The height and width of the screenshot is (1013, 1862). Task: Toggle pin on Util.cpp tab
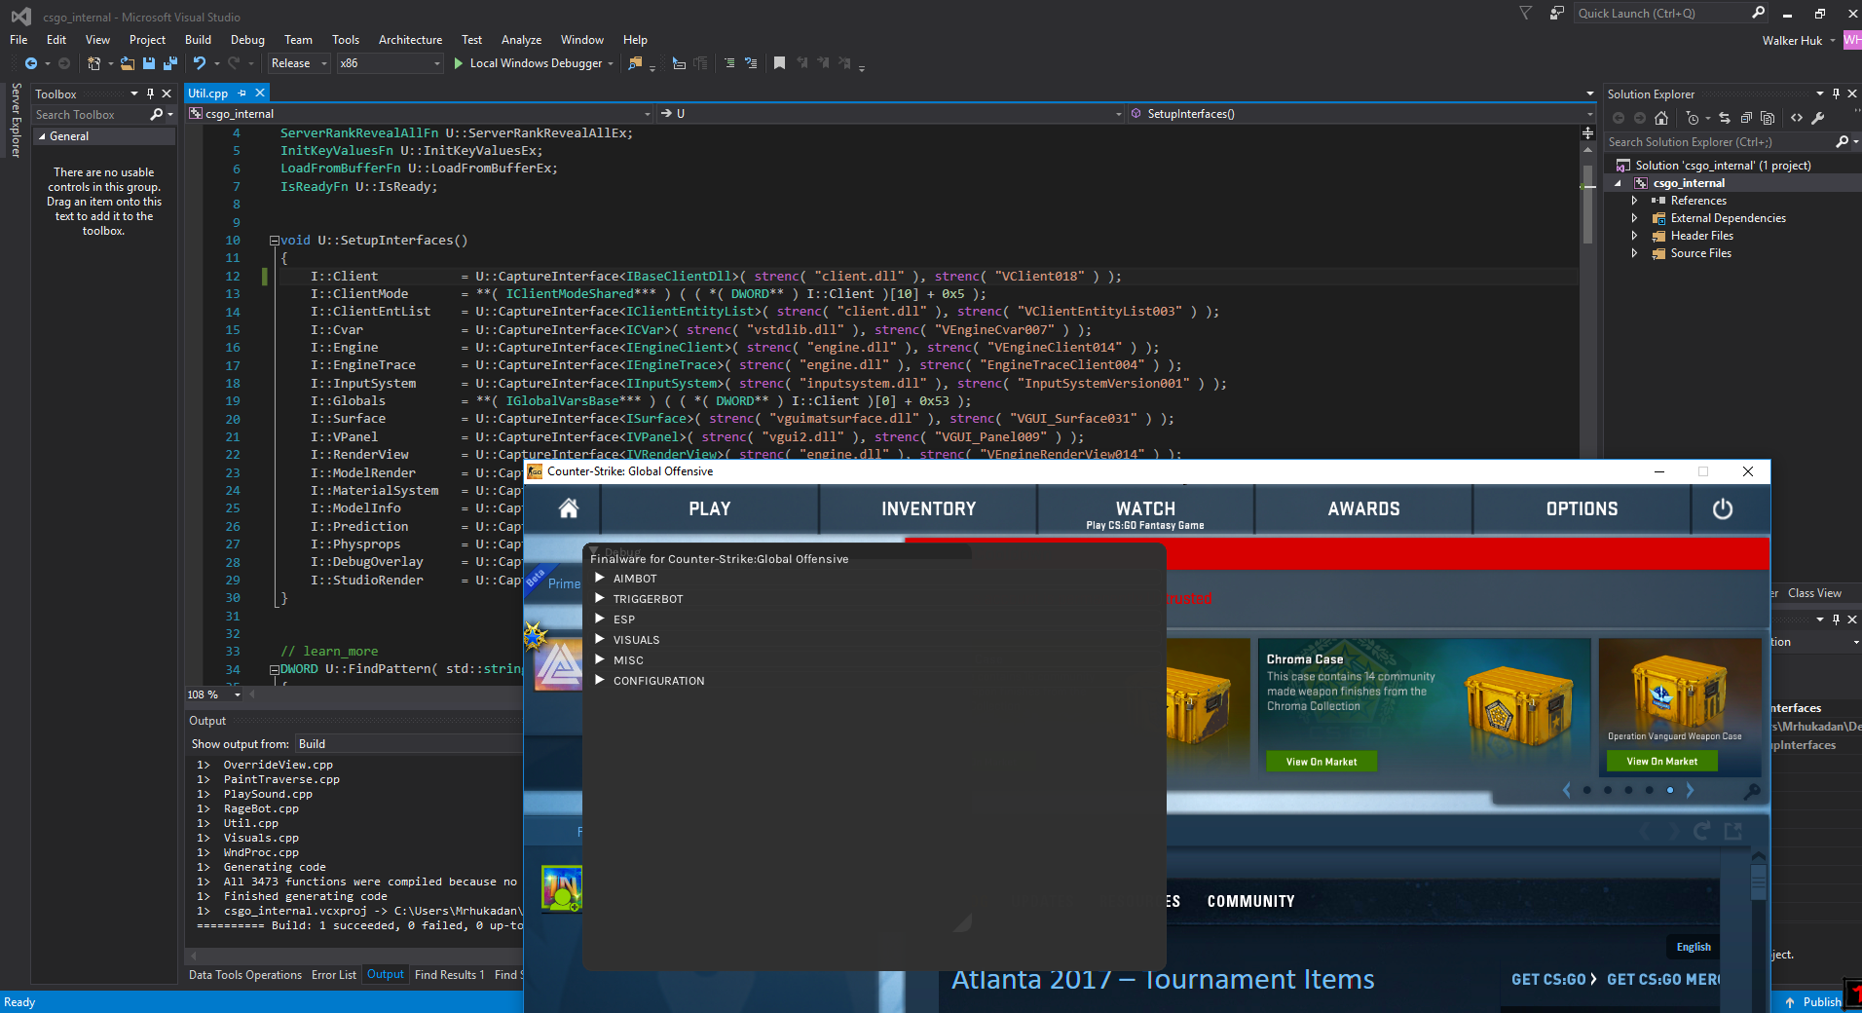(x=242, y=94)
